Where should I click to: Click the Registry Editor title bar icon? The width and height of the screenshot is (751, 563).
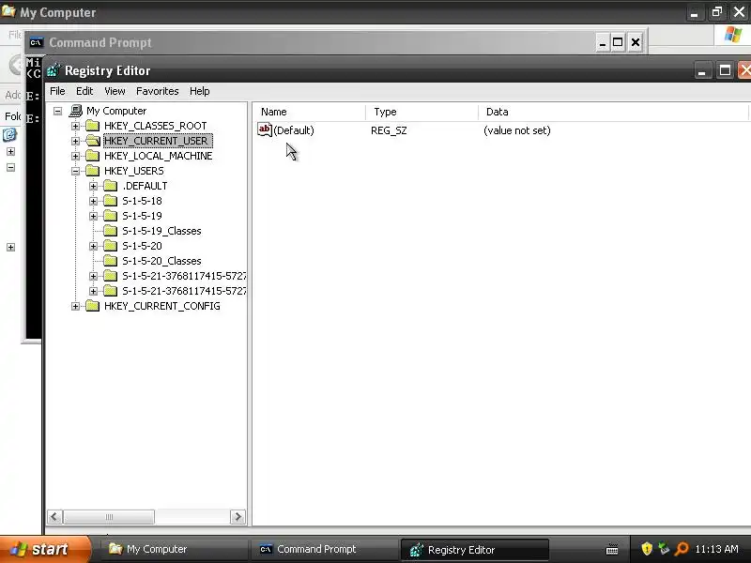coord(53,70)
